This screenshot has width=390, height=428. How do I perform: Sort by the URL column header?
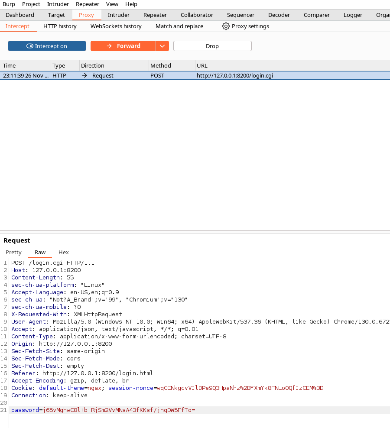[292, 65]
